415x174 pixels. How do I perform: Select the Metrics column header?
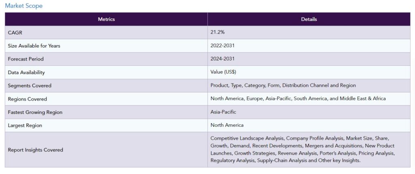(x=106, y=19)
